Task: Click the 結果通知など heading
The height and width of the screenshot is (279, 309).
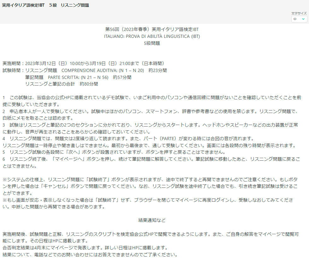Action: click(x=152, y=220)
